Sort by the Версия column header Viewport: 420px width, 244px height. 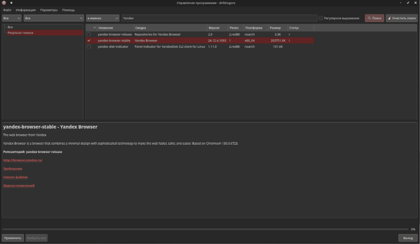click(x=217, y=28)
